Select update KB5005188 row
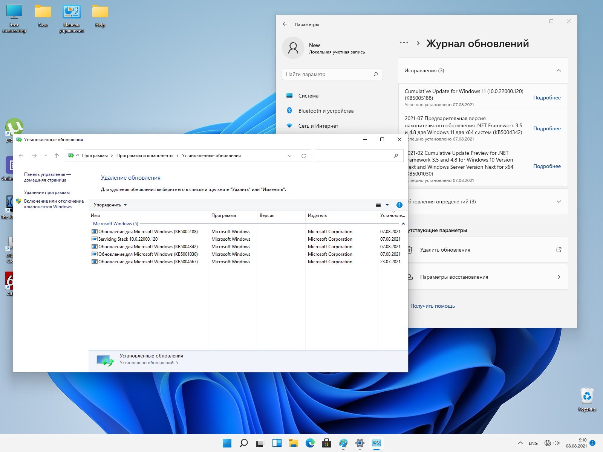 (x=247, y=232)
